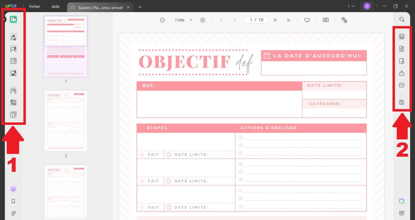Run OCR text recognition
This screenshot has height=220, width=415.
402,37
